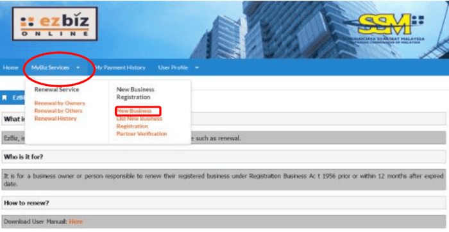
Task: Click paragraph about Registration Business Act 1956
Action: tap(224, 179)
